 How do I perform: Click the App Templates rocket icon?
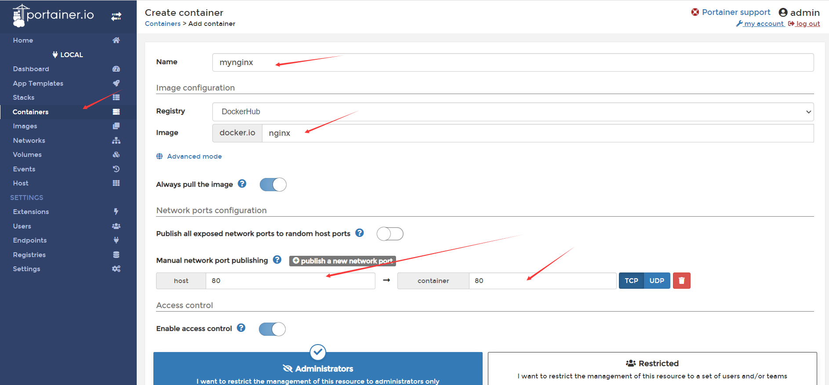116,83
